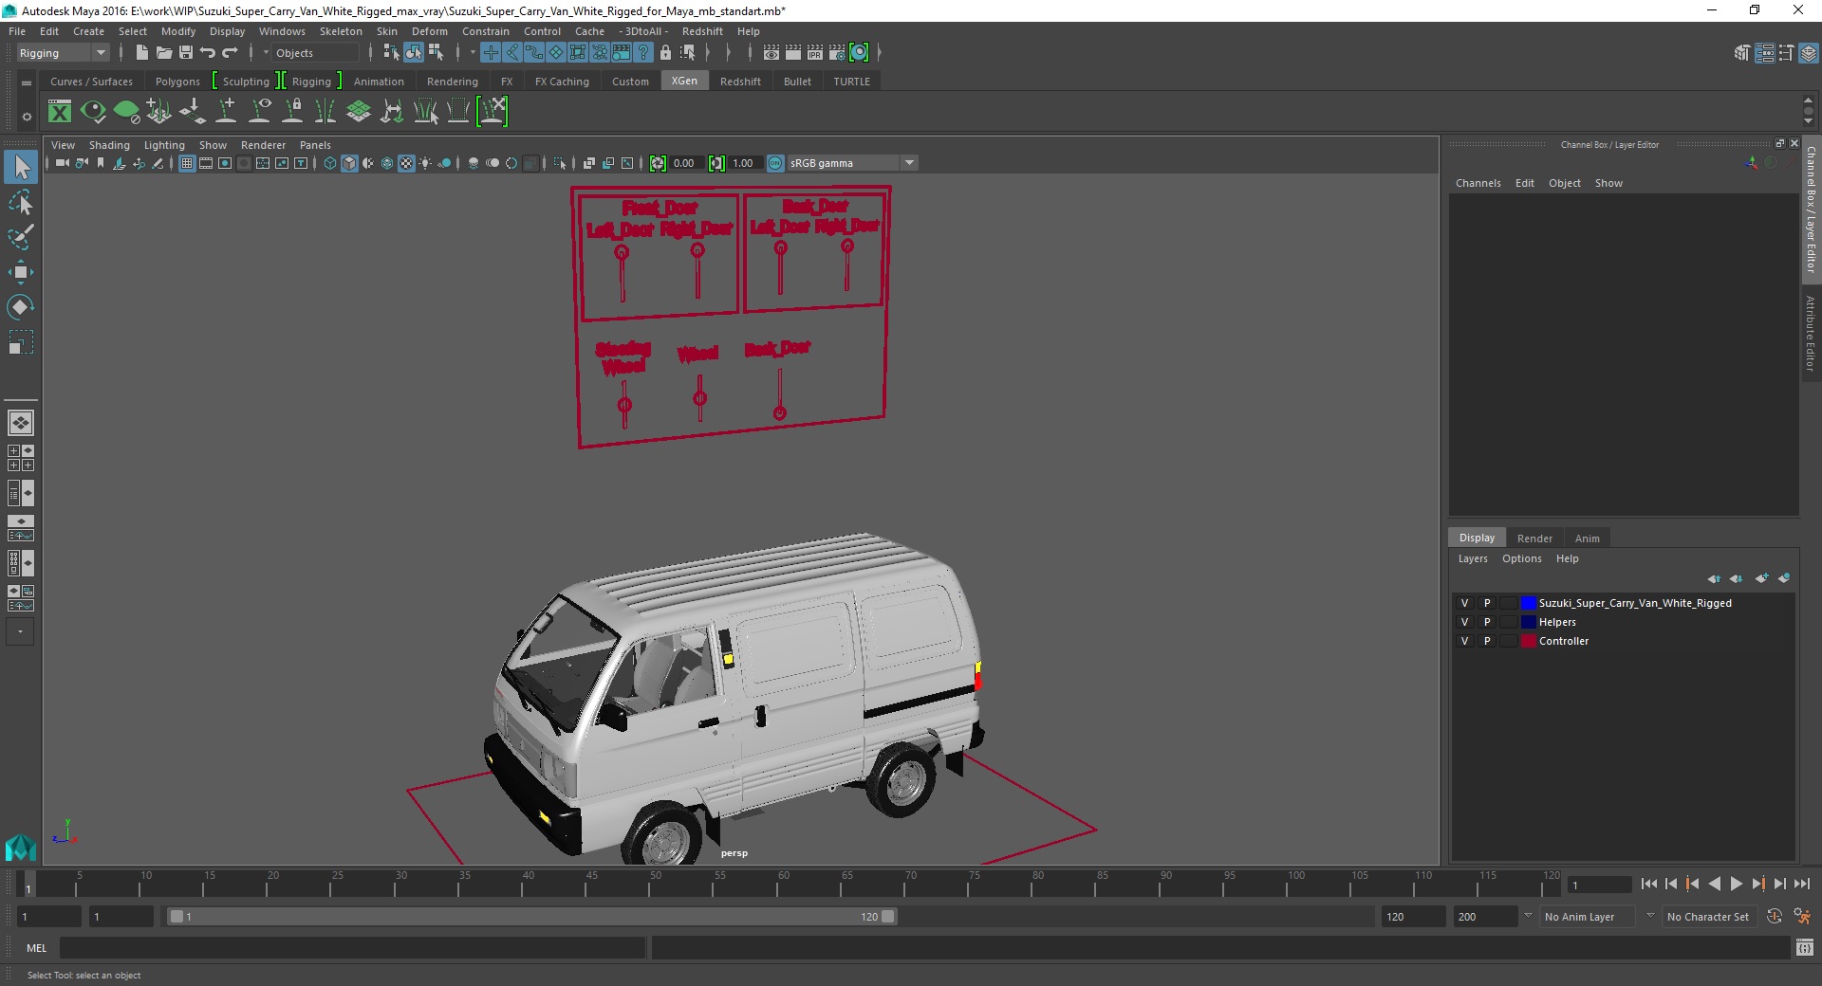
Task: Switch to the Animation shelf tab
Action: point(379,82)
